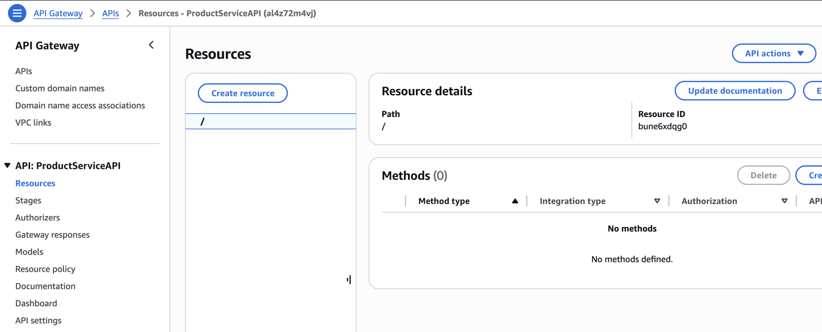The image size is (822, 332).
Task: Open VPC links in sidebar
Action: [33, 122]
